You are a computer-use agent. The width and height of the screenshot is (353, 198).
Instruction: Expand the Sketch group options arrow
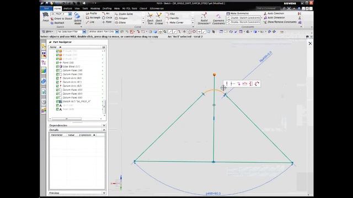coord(81,27)
